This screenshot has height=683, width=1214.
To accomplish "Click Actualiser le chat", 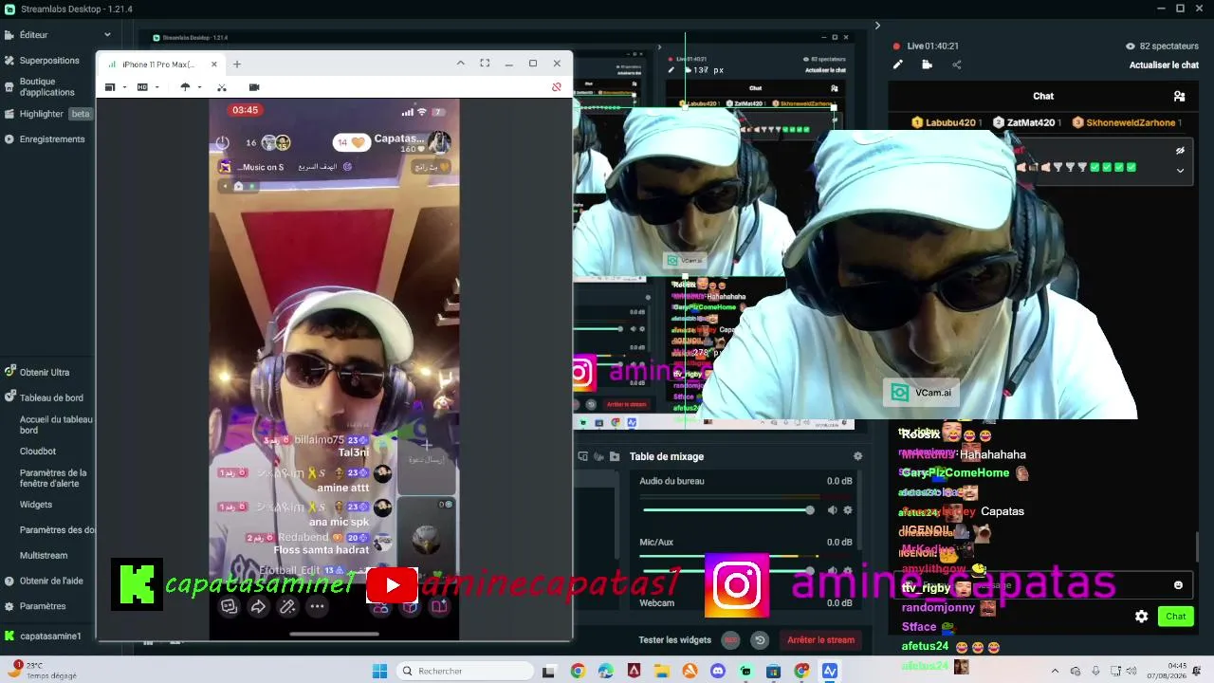I will tap(1164, 65).
